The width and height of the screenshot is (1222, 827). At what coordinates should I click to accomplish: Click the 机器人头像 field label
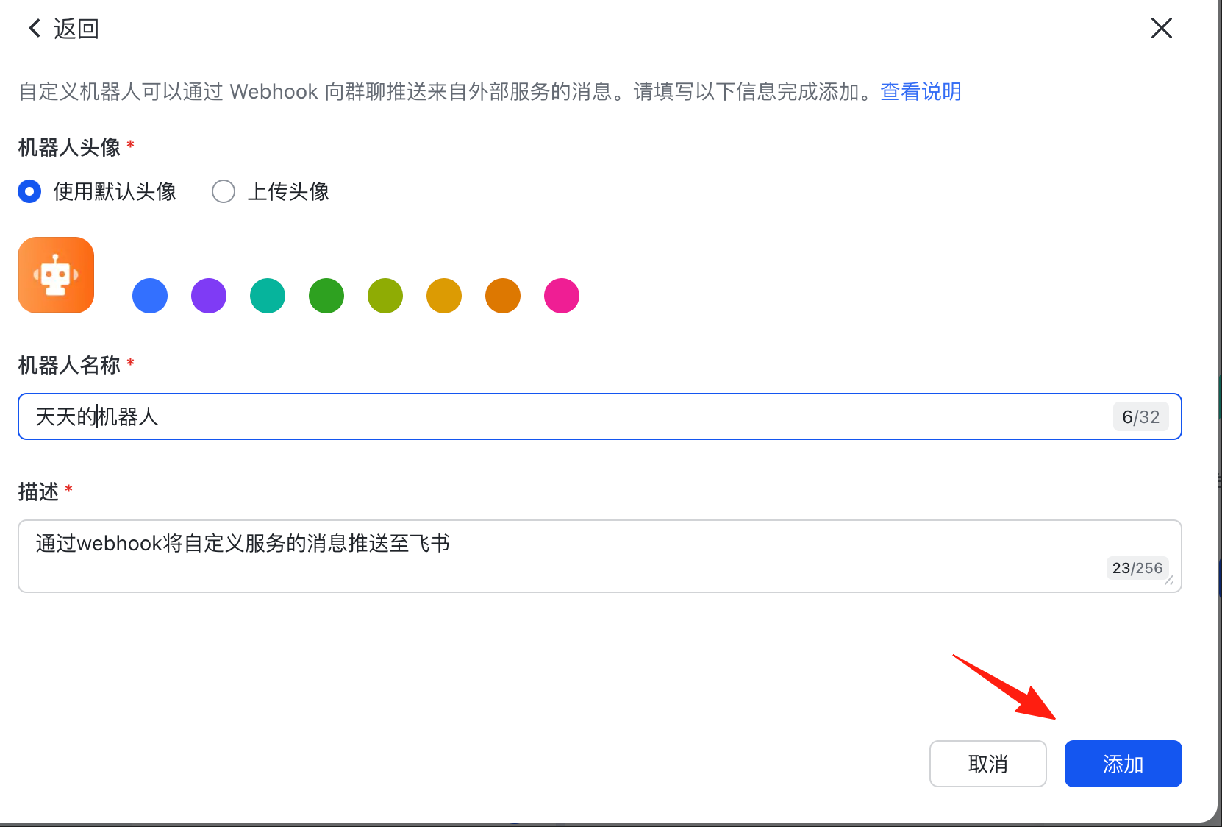[69, 147]
